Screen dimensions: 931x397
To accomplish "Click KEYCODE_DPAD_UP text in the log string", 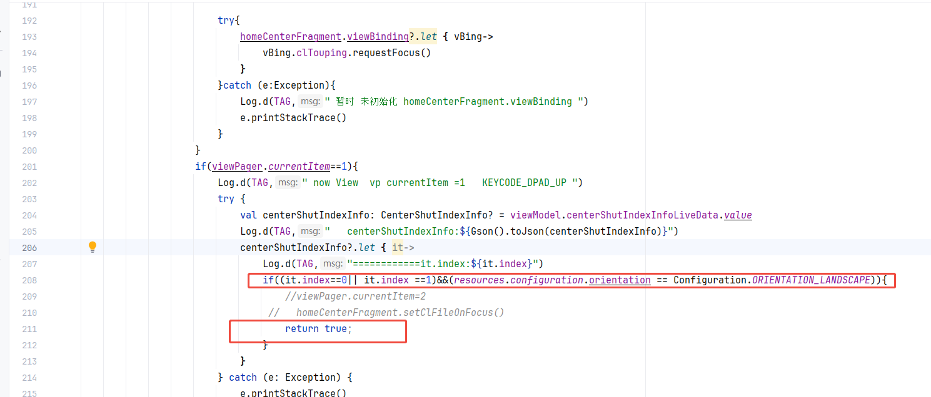I will [x=524, y=183].
